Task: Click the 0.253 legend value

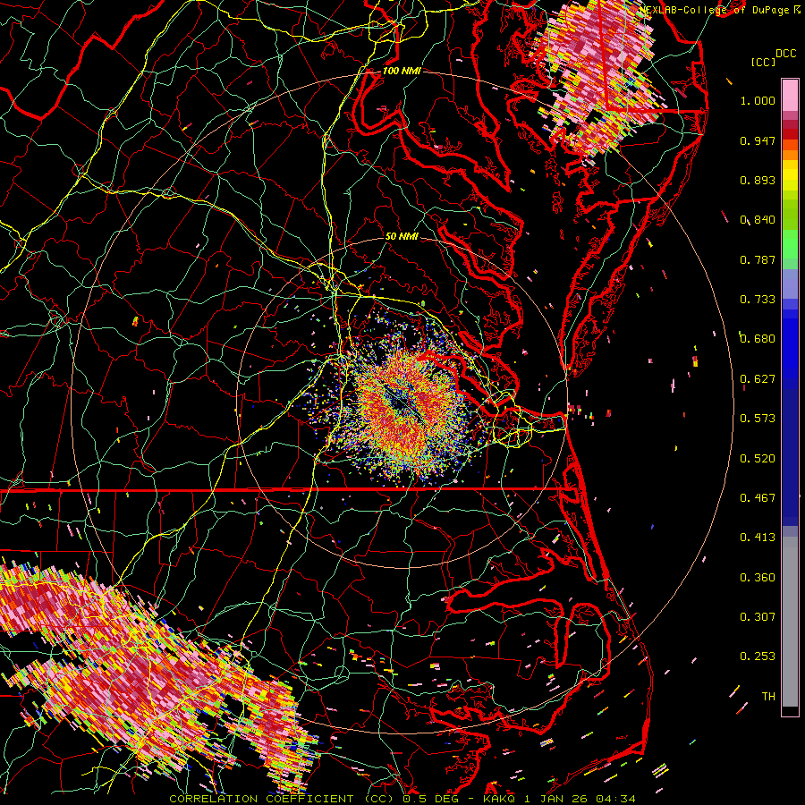Action: [x=758, y=657]
